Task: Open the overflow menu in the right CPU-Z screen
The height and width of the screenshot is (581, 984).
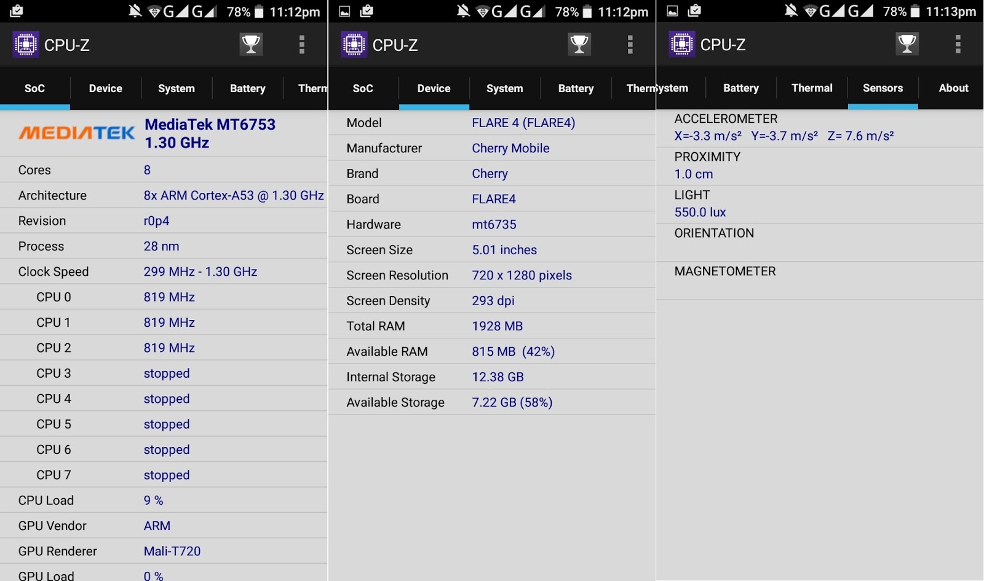Action: point(958,44)
